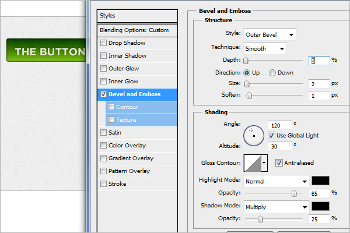Enable the Inner Shadow checkbox

pos(103,55)
